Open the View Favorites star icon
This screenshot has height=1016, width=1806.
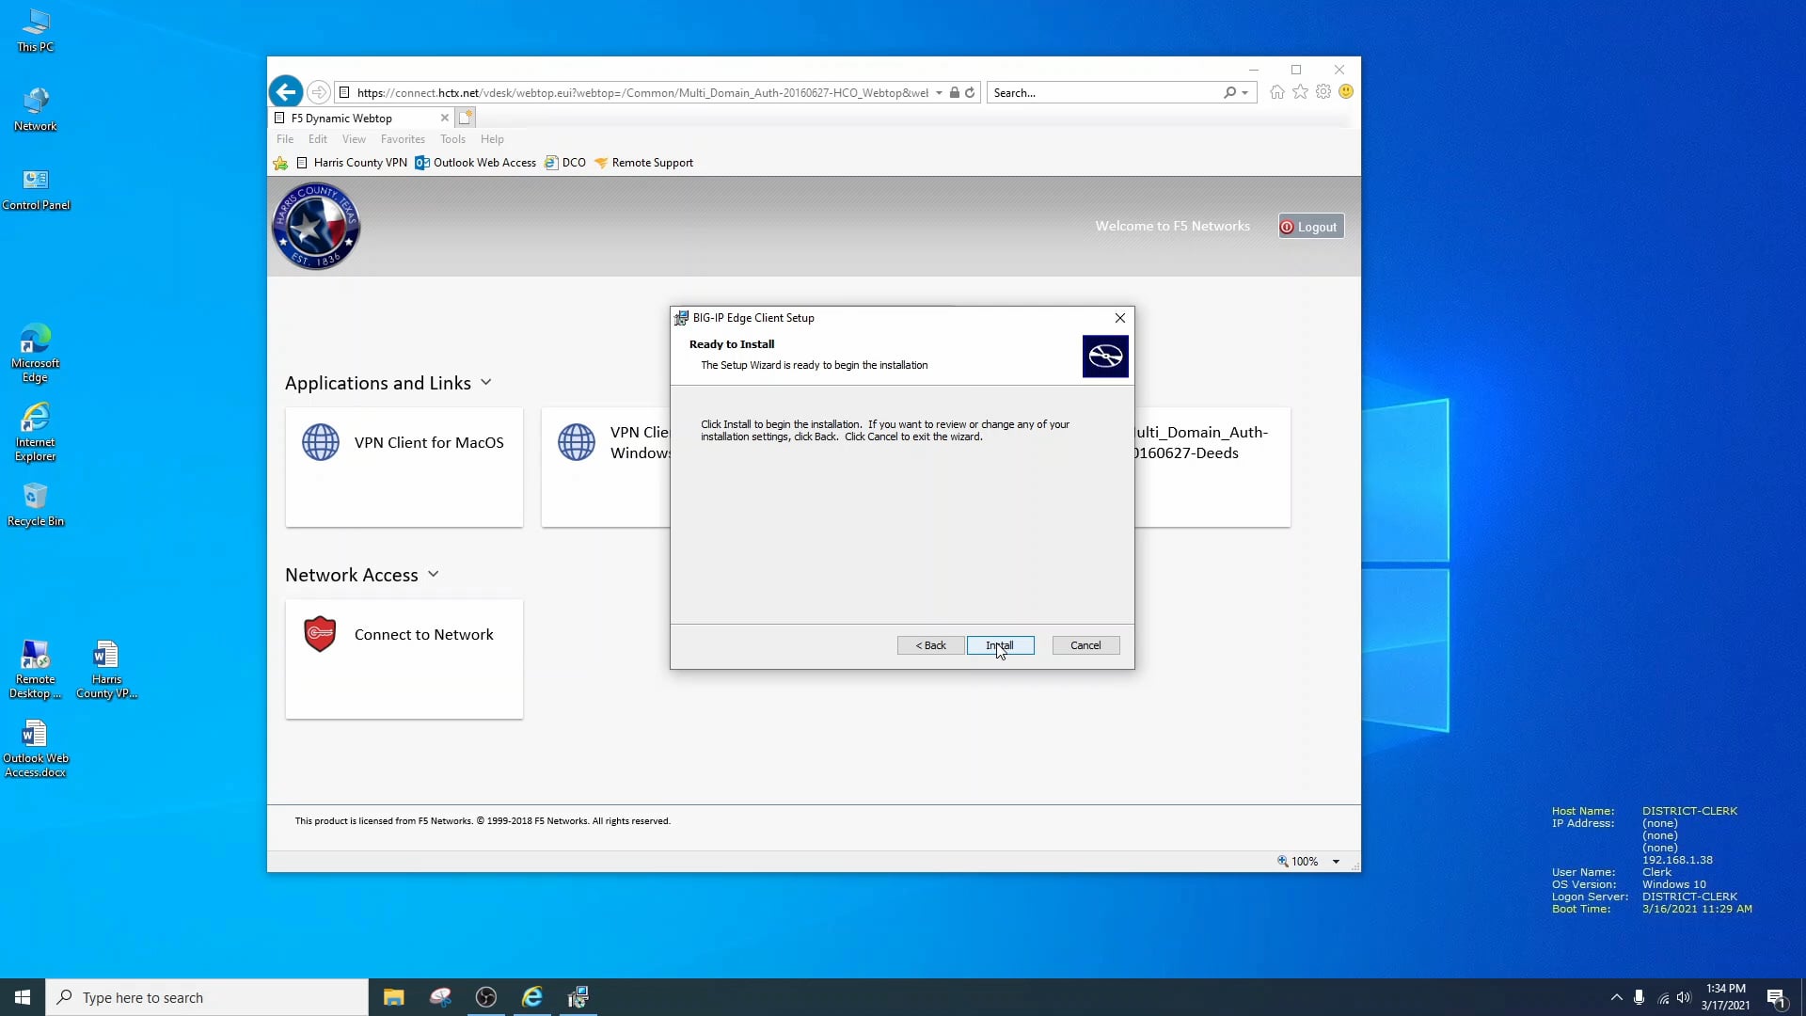[x=1300, y=91]
